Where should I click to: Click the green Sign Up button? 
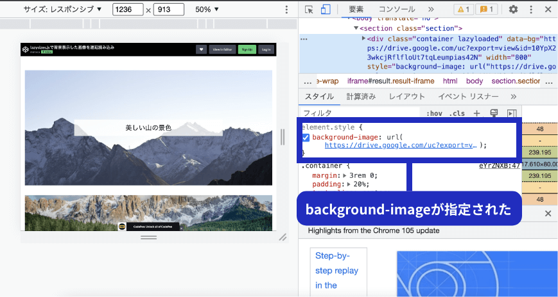[x=247, y=50]
